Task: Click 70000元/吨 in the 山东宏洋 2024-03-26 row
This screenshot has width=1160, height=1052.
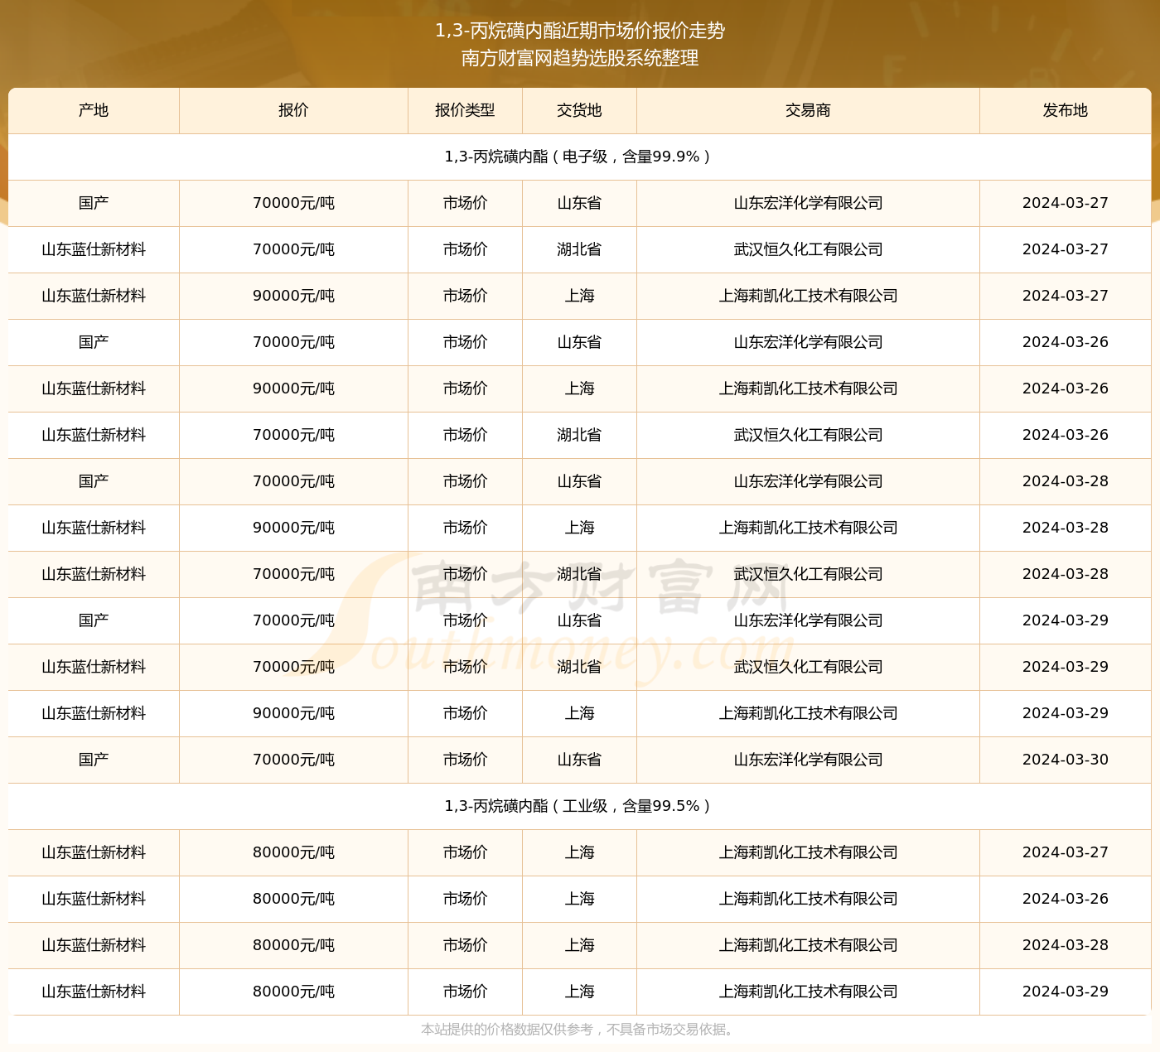Action: point(293,342)
